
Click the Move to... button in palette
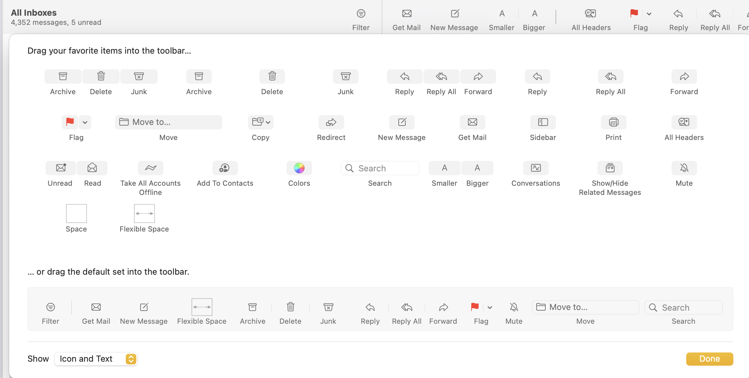[168, 122]
